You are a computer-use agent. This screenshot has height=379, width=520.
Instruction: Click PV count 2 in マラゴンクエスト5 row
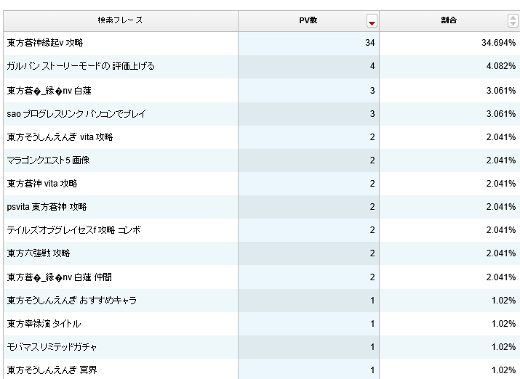tap(308, 160)
